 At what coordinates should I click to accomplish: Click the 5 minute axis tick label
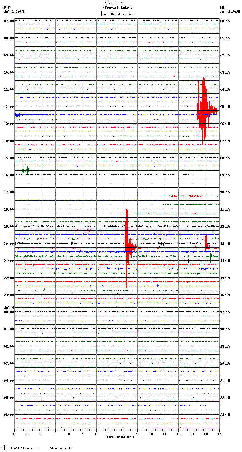(83, 434)
